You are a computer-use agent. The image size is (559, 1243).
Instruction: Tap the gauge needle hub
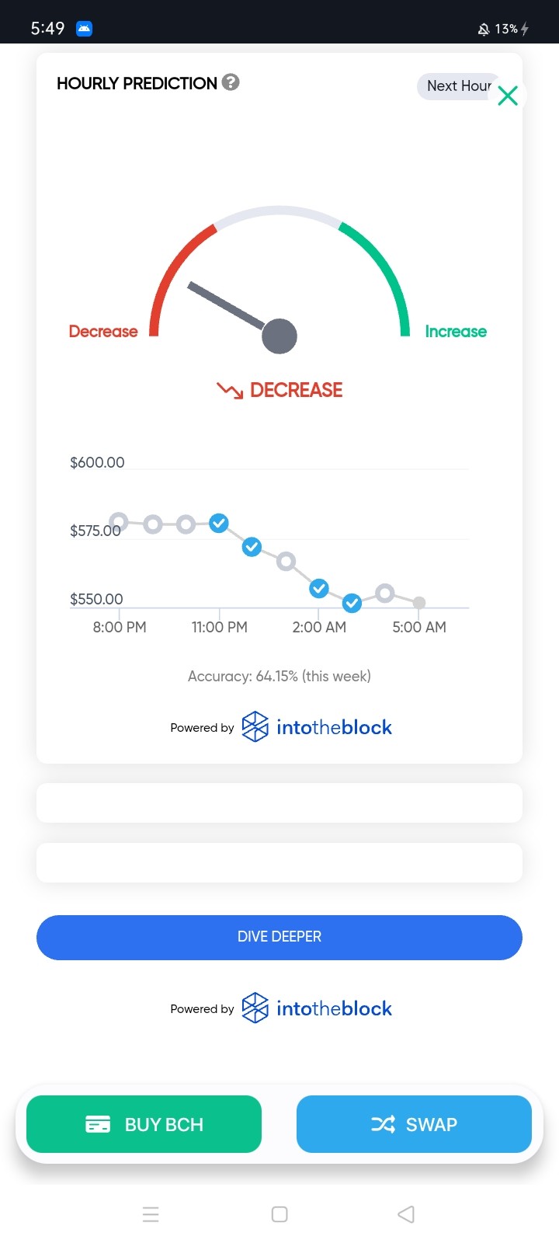coord(279,336)
